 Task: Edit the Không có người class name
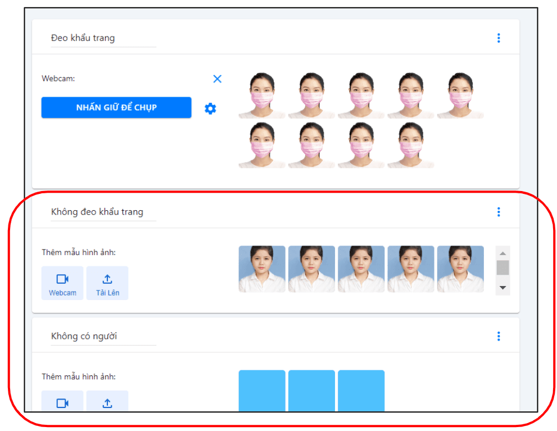pyautogui.click(x=103, y=336)
